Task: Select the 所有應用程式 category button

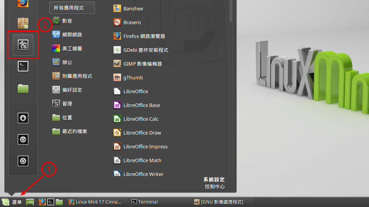Action: (72, 8)
